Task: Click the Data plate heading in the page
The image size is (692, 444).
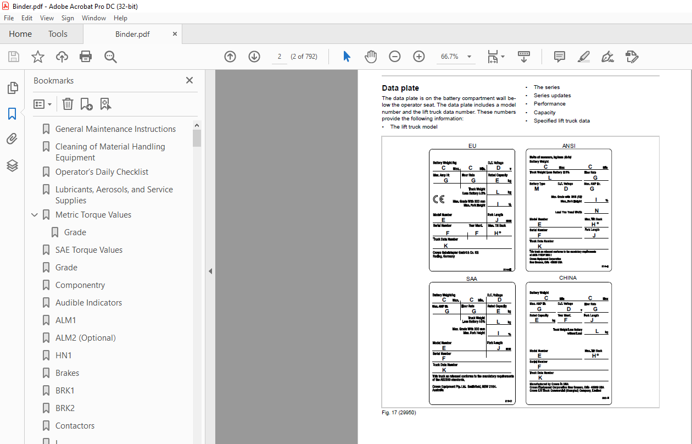Action: [400, 88]
